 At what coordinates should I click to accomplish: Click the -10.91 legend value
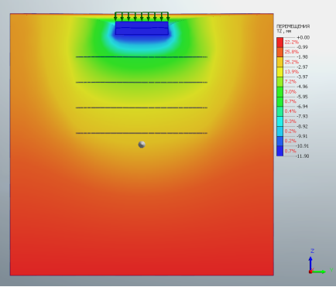coord(302,146)
